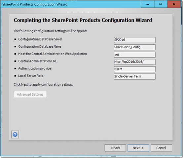
Task: Open the help icon with question mark
Action: tap(15, 135)
